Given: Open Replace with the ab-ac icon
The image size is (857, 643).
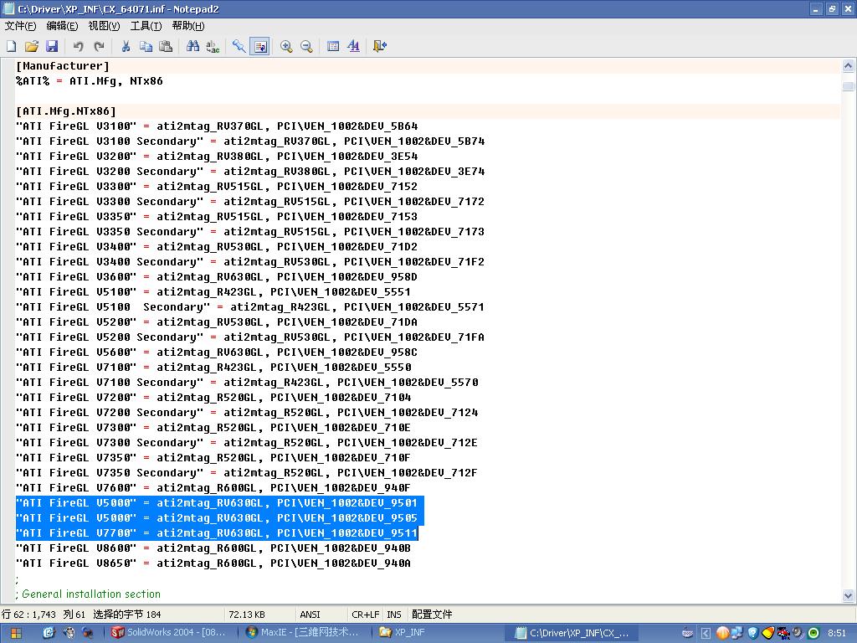Looking at the screenshot, I should [x=213, y=47].
